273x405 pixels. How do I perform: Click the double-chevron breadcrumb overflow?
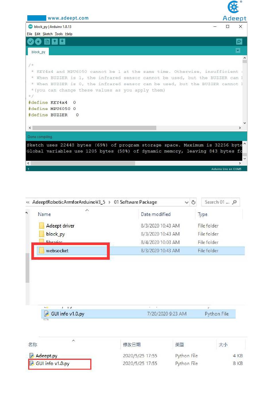point(28,202)
